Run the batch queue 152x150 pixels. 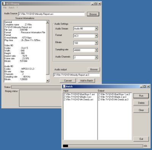click(141, 96)
